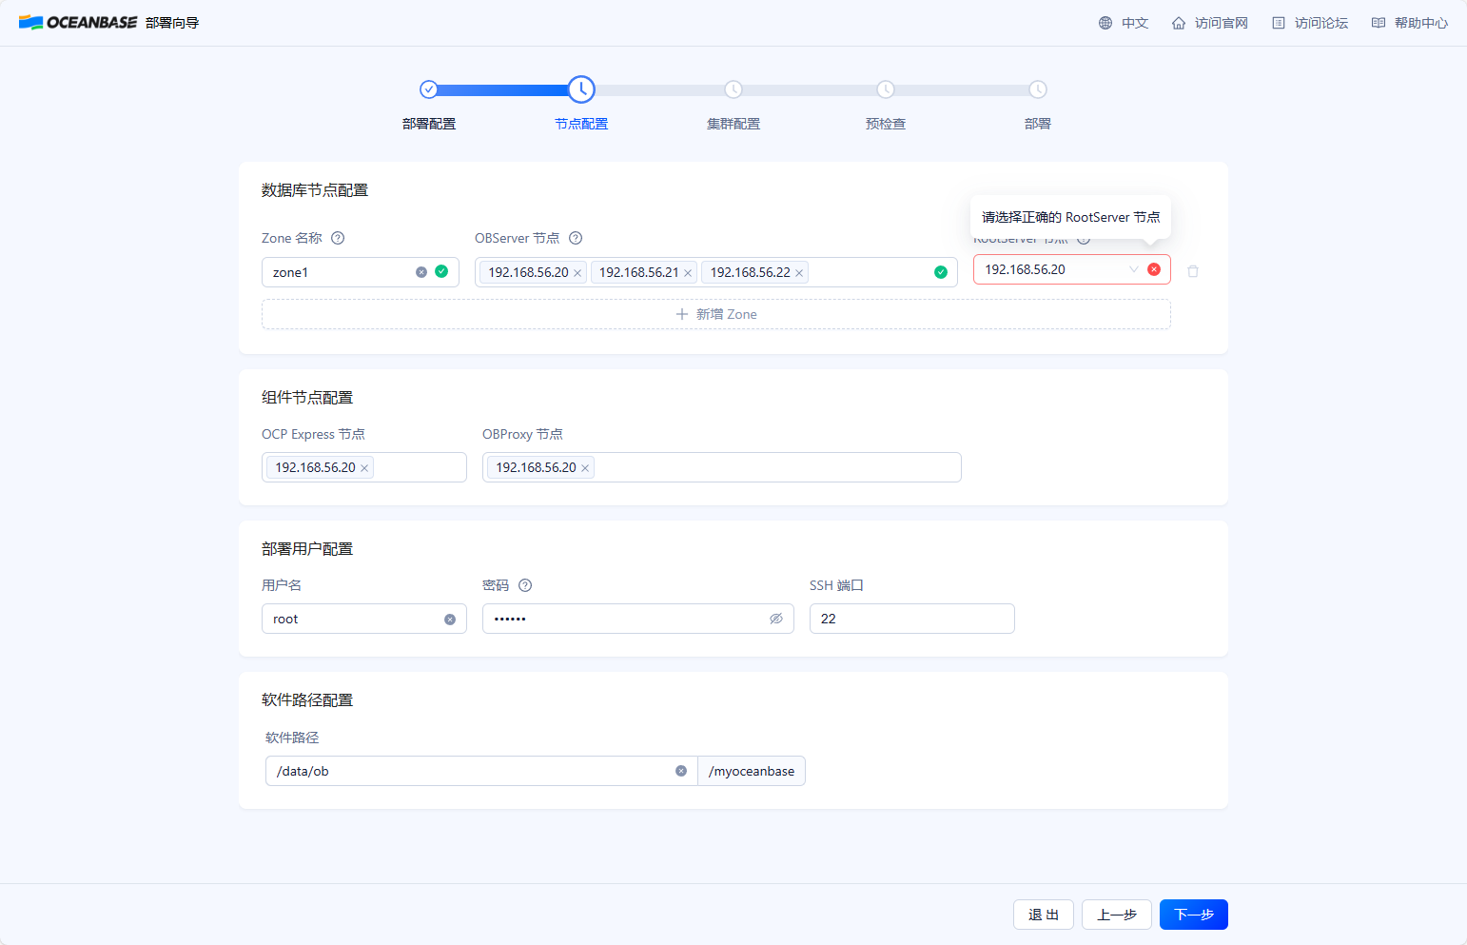This screenshot has height=945, width=1467.
Task: Open the OBServer 节点 multi-select box
Action: pyautogui.click(x=715, y=272)
